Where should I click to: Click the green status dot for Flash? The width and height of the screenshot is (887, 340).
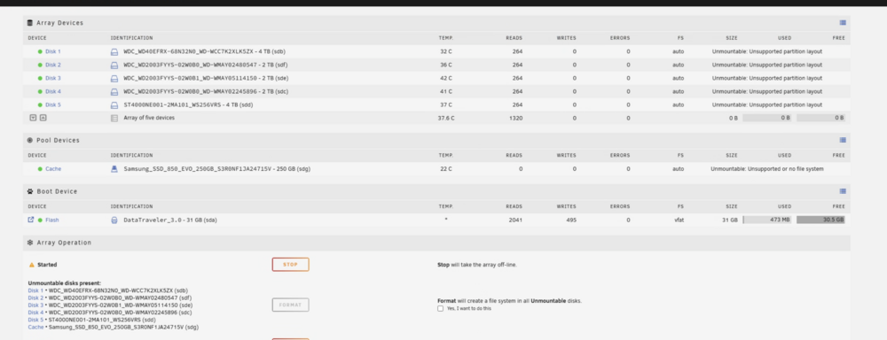(x=40, y=220)
